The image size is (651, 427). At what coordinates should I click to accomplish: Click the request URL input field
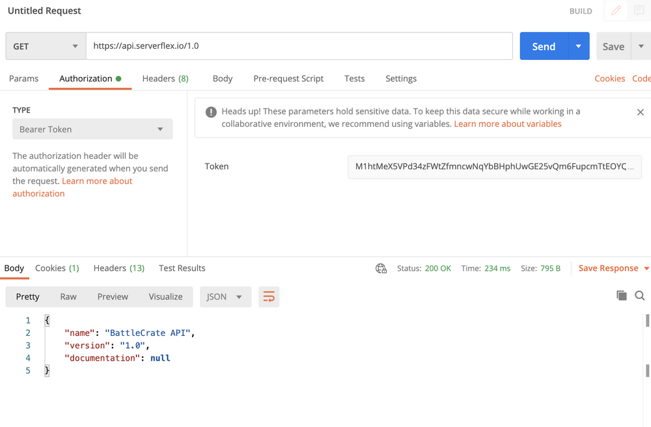tap(299, 46)
